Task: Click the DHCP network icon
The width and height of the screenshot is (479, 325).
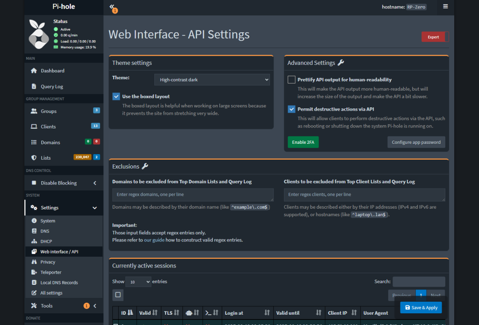Action: (34, 241)
